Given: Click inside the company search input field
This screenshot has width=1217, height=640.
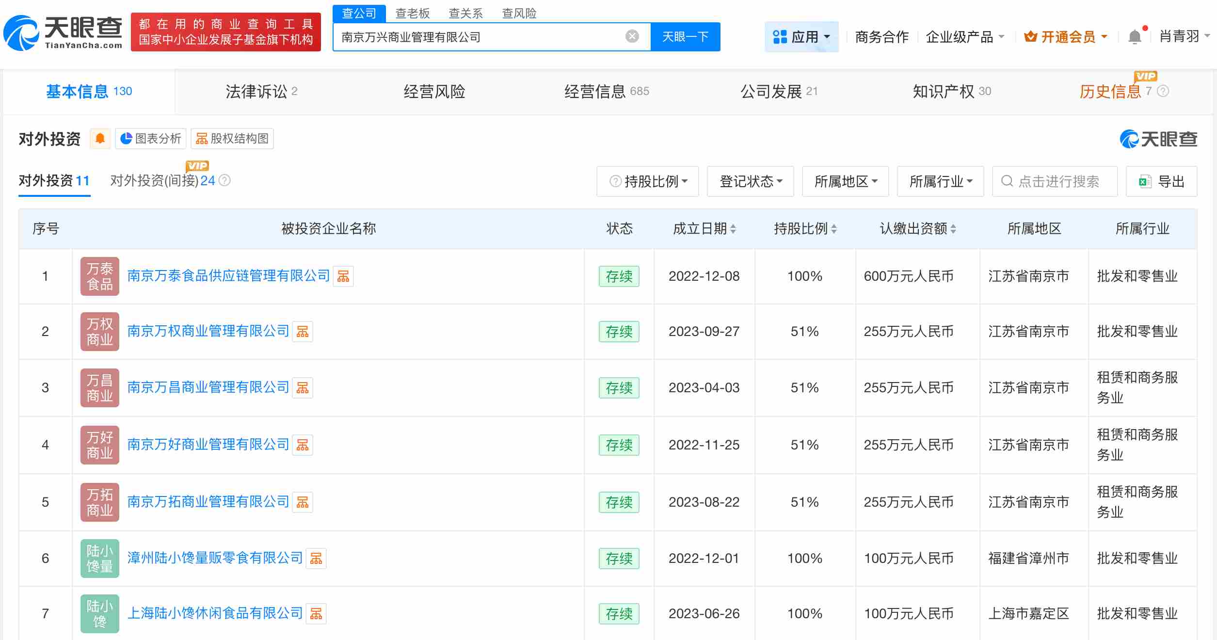Looking at the screenshot, I should pyautogui.click(x=485, y=36).
